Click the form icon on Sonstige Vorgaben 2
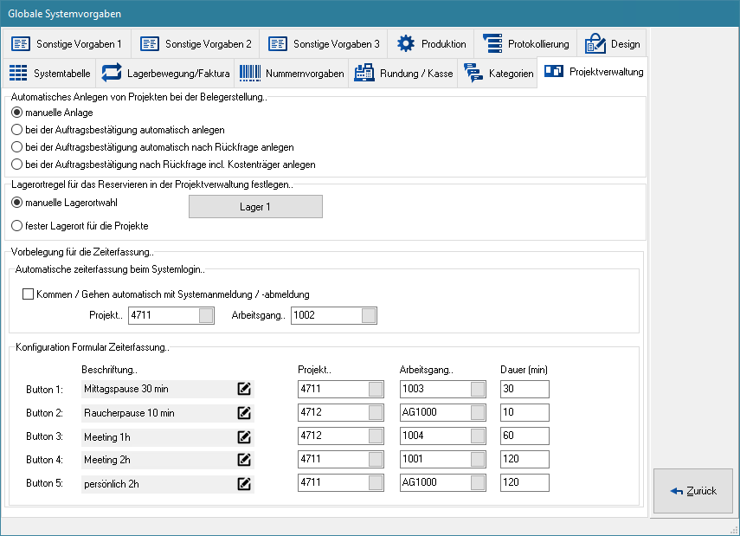The width and height of the screenshot is (740, 536). (150, 43)
